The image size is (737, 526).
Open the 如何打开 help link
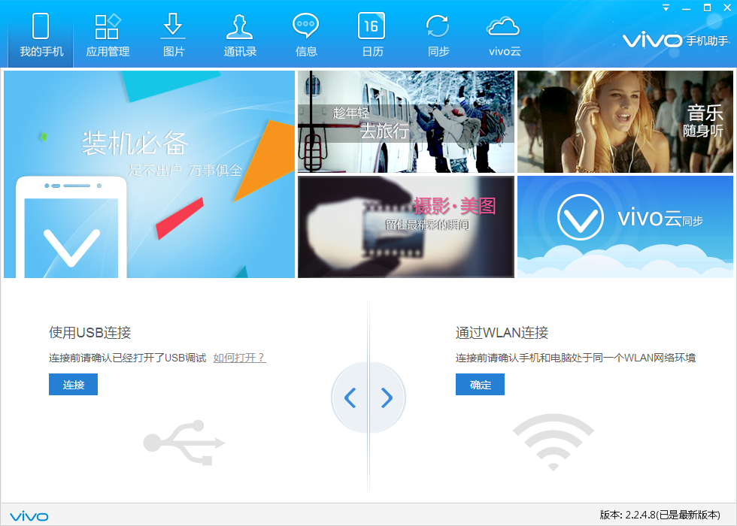coord(238,357)
